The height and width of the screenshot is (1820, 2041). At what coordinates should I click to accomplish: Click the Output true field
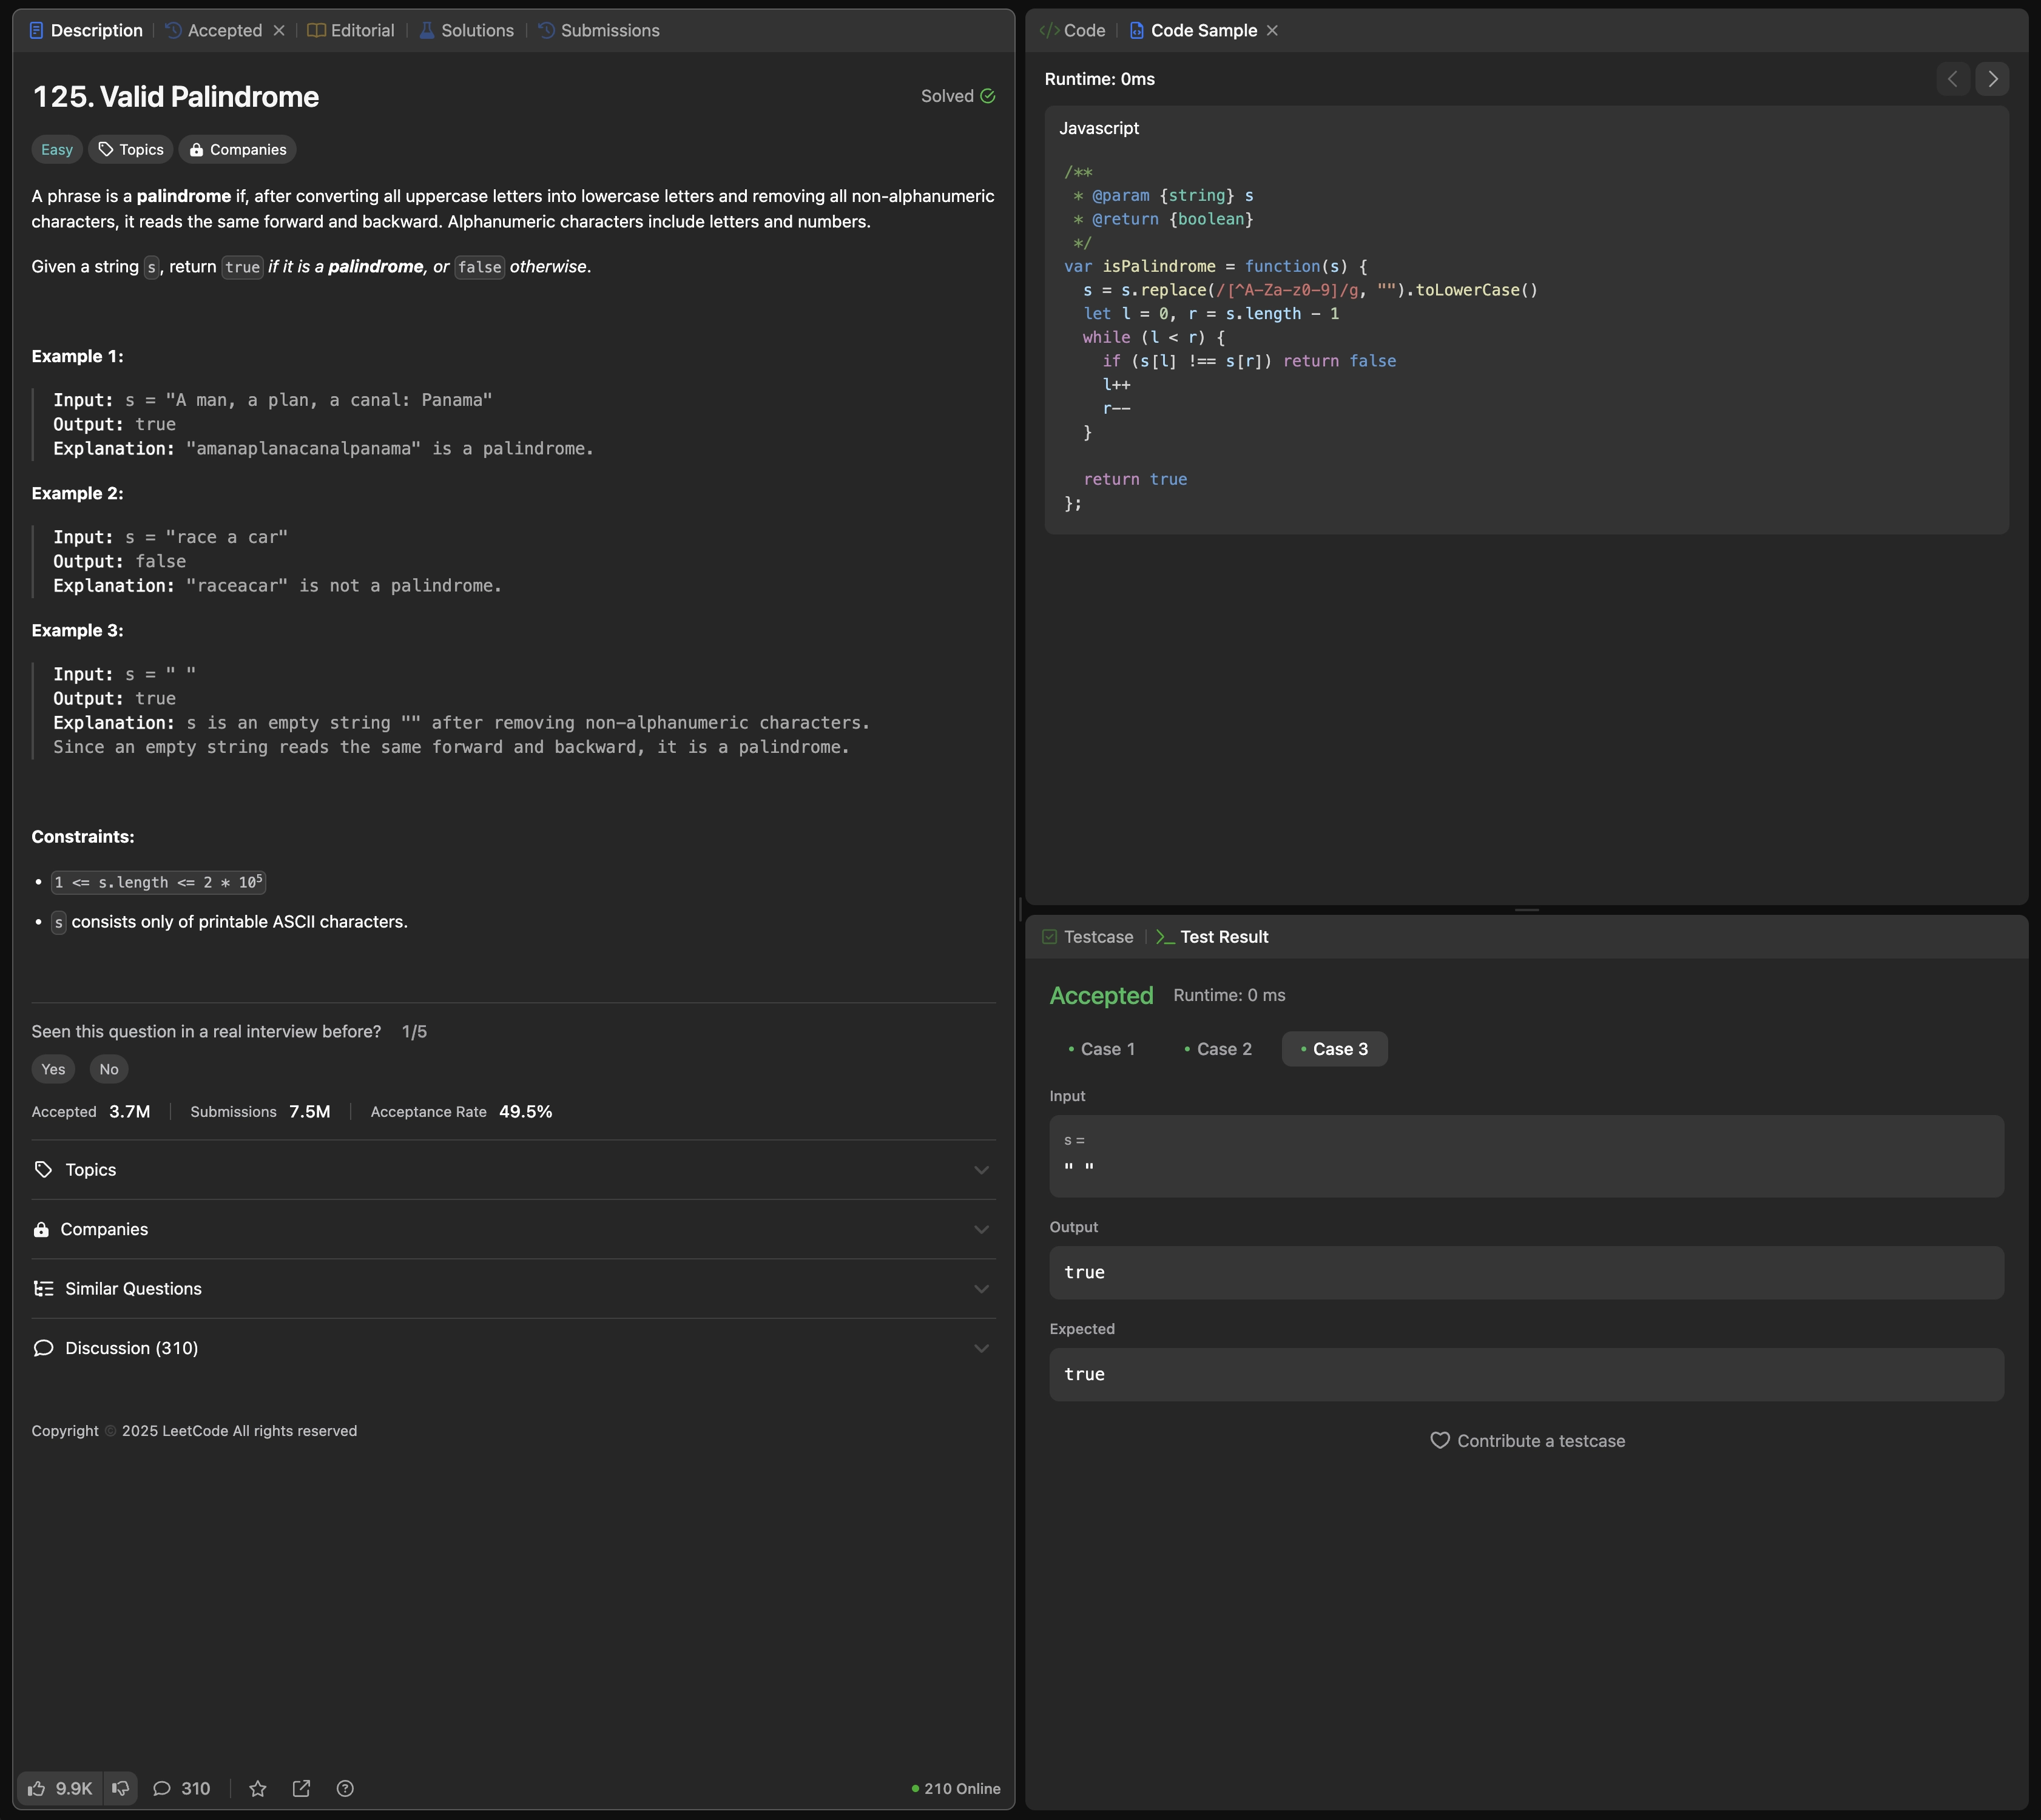[x=1527, y=1273]
